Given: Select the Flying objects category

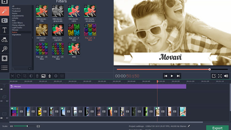Looking at the screenshot, I should coord(18,25).
